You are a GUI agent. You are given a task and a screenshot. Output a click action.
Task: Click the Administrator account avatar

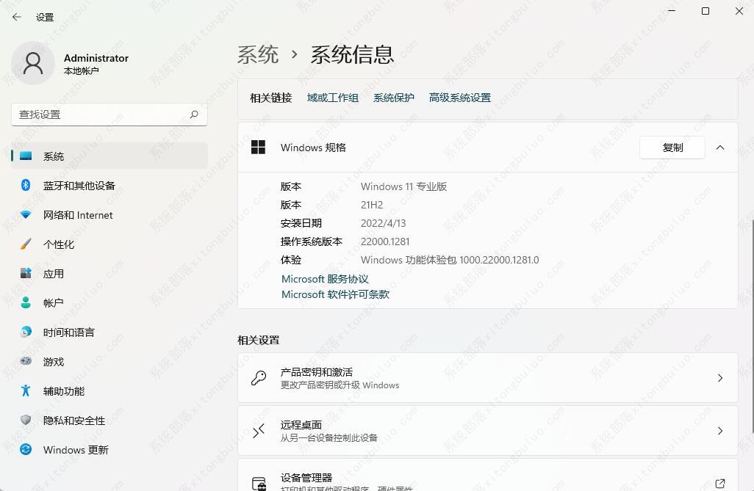click(x=32, y=63)
